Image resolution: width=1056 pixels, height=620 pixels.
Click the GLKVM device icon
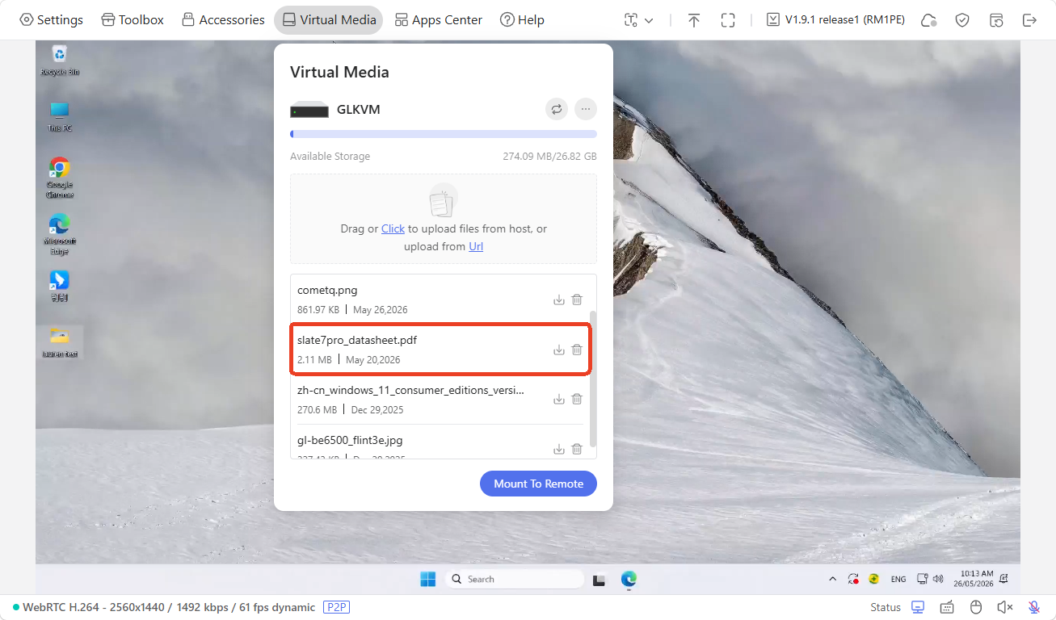[x=309, y=110]
